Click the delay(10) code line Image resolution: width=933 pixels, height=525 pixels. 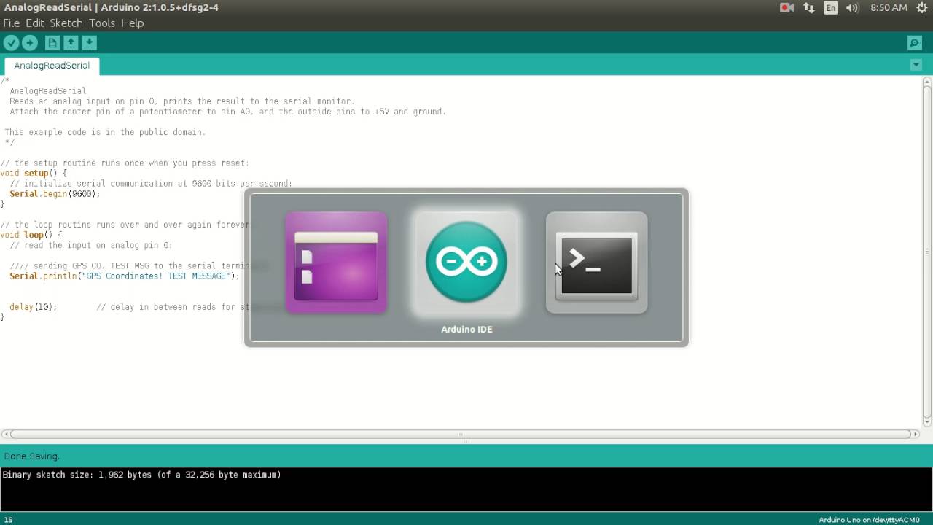[33, 307]
